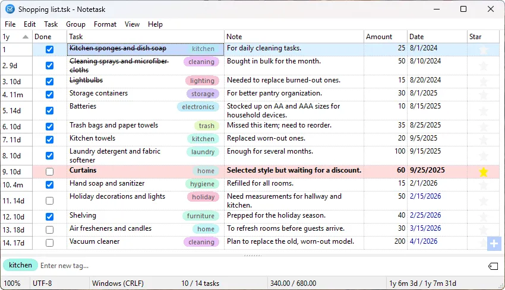Click the blue plus add-task button
The image size is (505, 290).
494,243
